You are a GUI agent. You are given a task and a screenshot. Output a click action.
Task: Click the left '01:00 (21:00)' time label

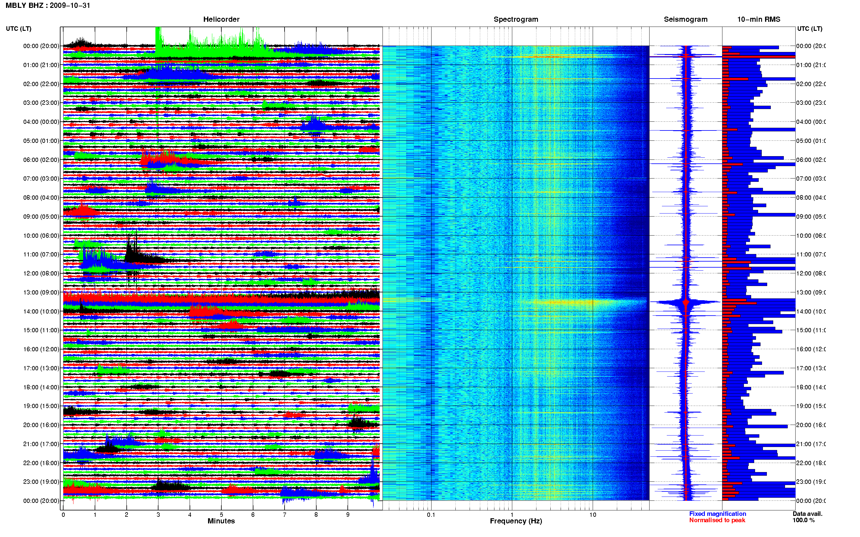coord(41,65)
